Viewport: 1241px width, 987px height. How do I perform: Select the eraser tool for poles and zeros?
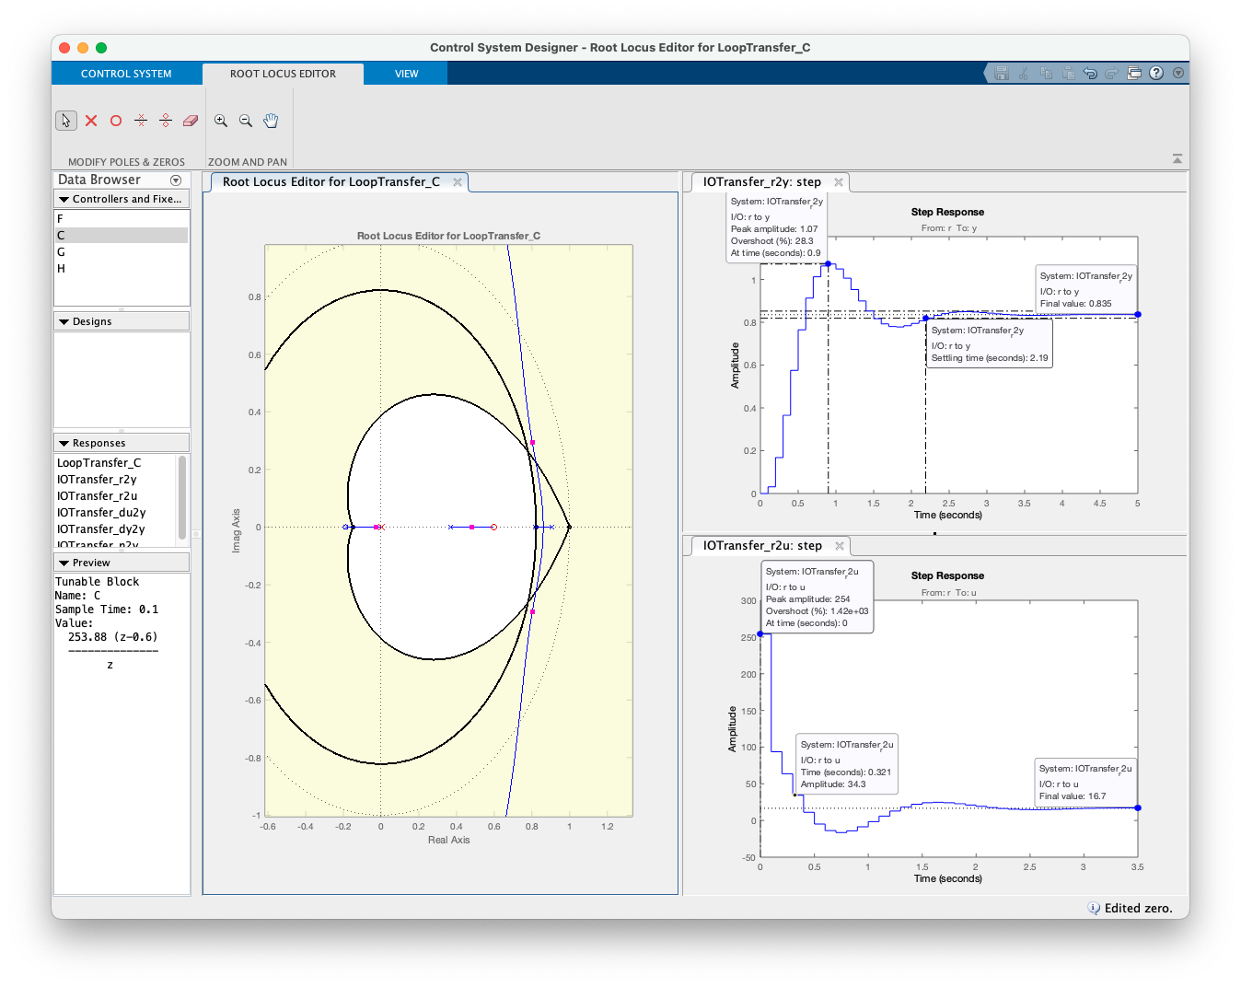191,121
